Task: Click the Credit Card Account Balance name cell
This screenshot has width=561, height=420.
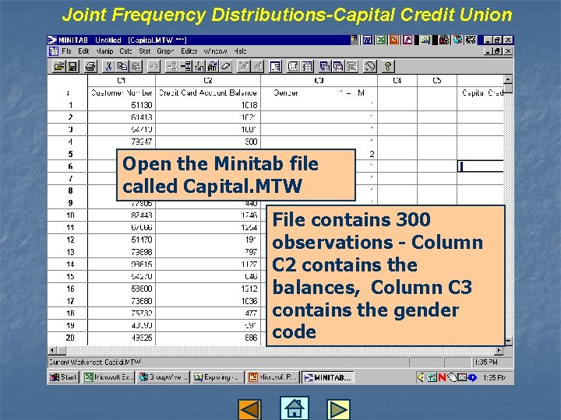Action: click(208, 93)
